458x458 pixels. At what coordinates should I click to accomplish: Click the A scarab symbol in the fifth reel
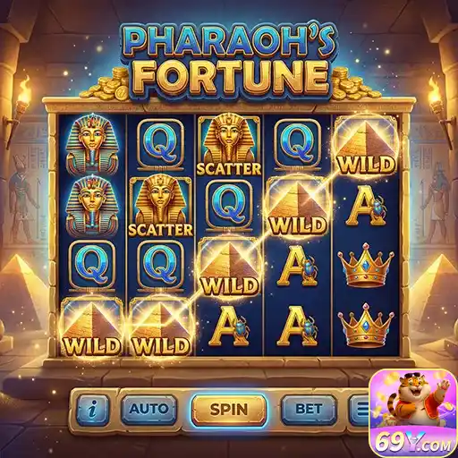point(366,206)
